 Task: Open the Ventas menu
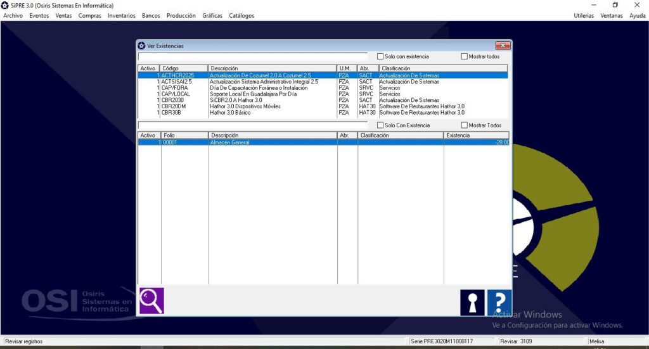[x=63, y=16]
